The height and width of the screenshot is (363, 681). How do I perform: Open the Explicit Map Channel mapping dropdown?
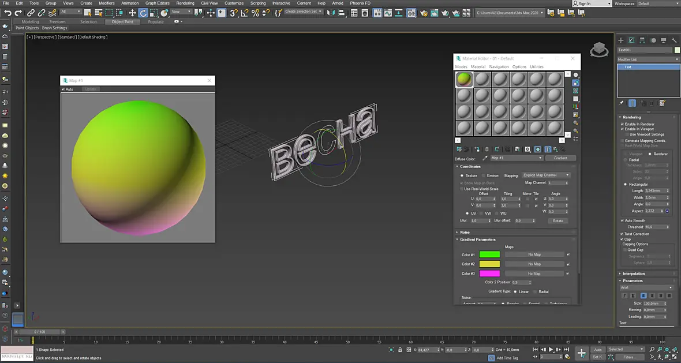(x=546, y=175)
